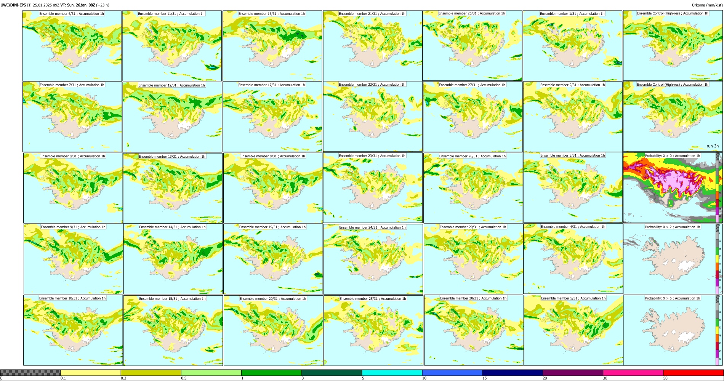This screenshot has width=724, height=381.
Task: View the Ensemble member 3/31 map
Action: pos(573,187)
